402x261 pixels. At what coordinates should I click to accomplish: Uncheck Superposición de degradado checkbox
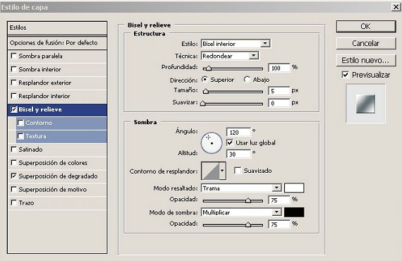(13, 176)
